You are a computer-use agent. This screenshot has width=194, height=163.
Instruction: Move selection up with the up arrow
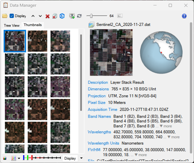(33, 16)
